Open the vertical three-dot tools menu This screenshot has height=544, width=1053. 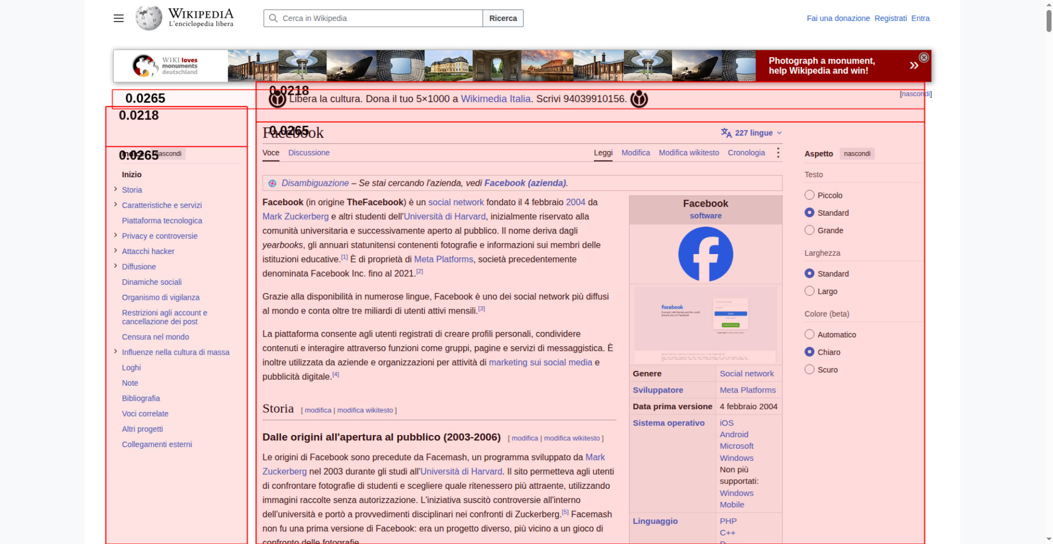(x=778, y=153)
